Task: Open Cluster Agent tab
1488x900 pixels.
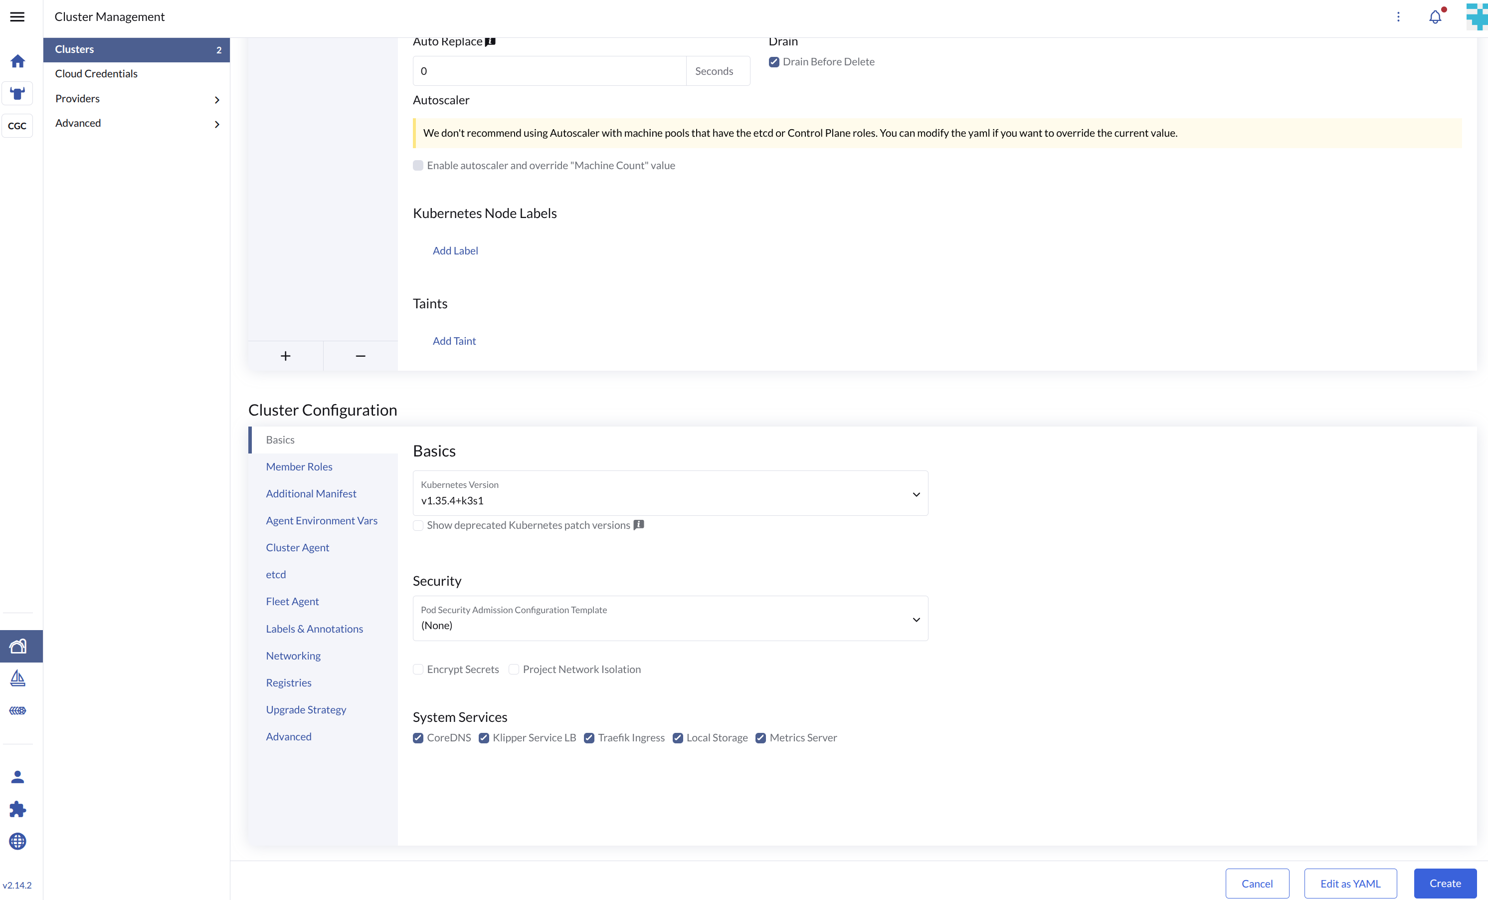Action: [297, 547]
